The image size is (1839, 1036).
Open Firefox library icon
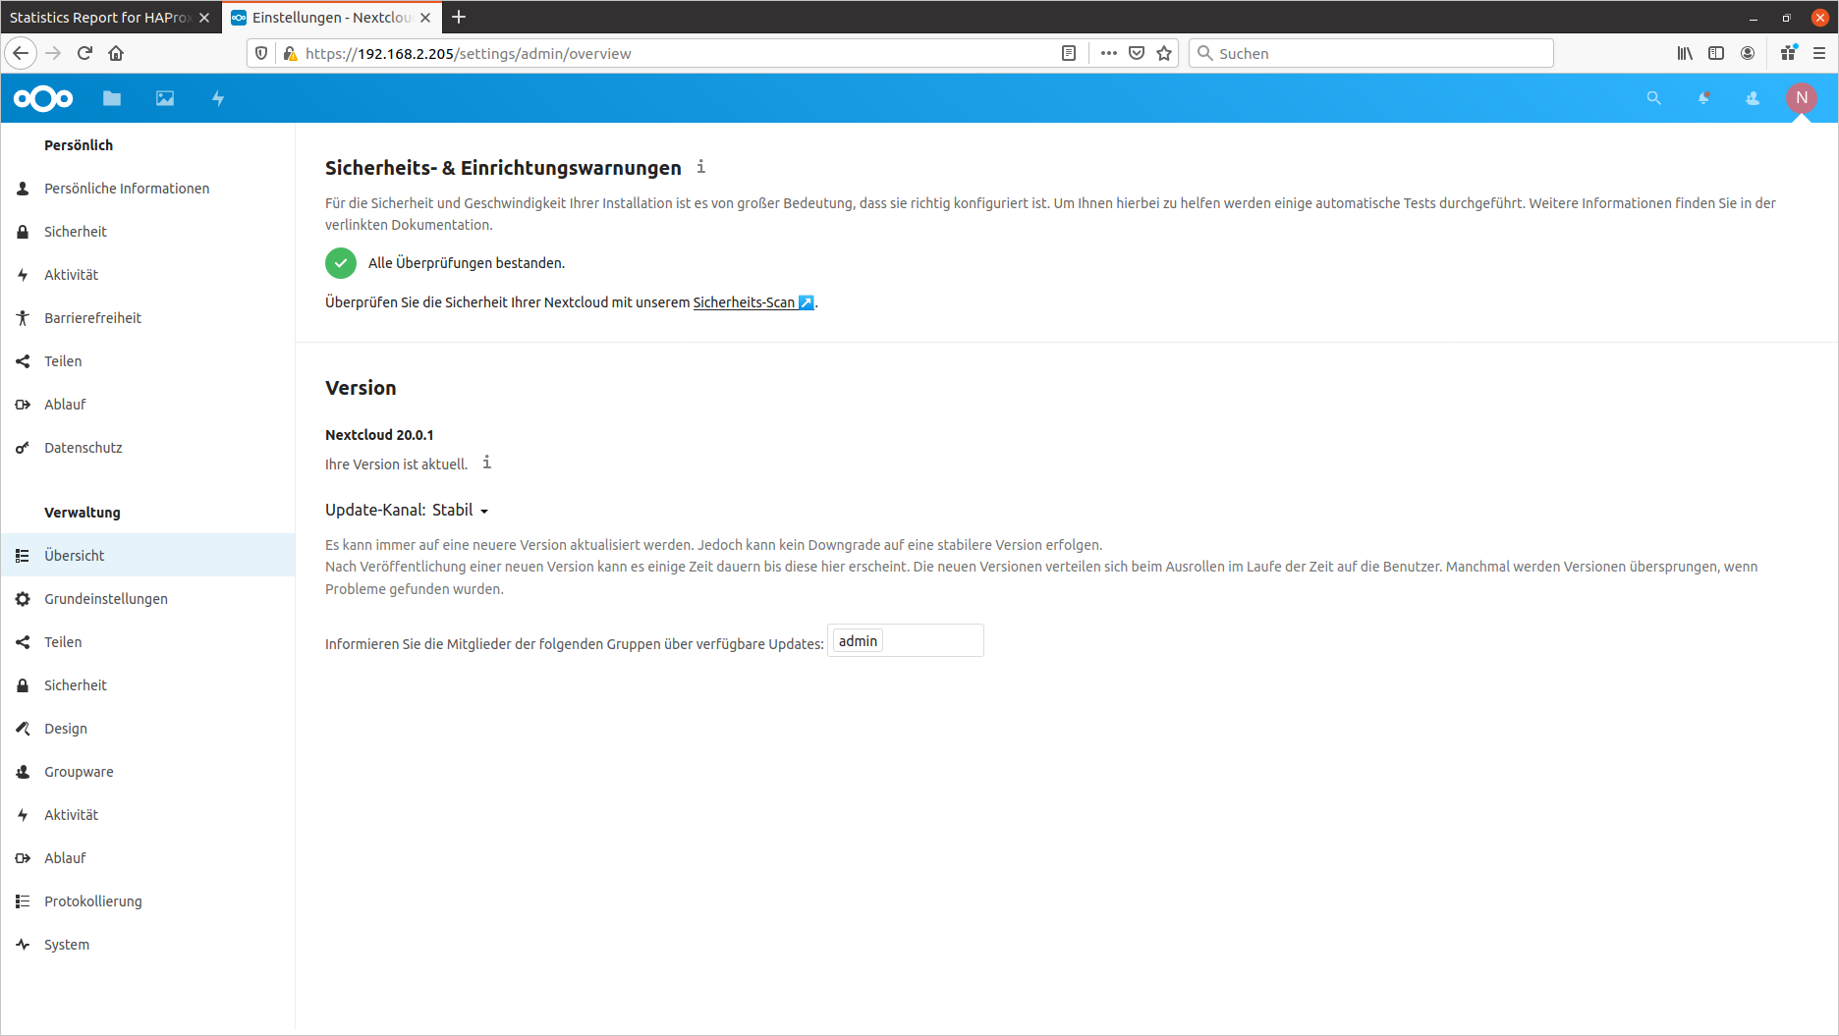[x=1685, y=53]
